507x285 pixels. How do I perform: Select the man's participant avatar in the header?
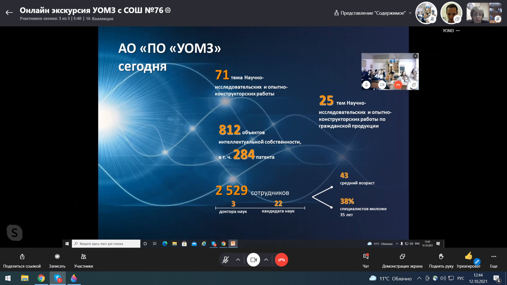(451, 13)
